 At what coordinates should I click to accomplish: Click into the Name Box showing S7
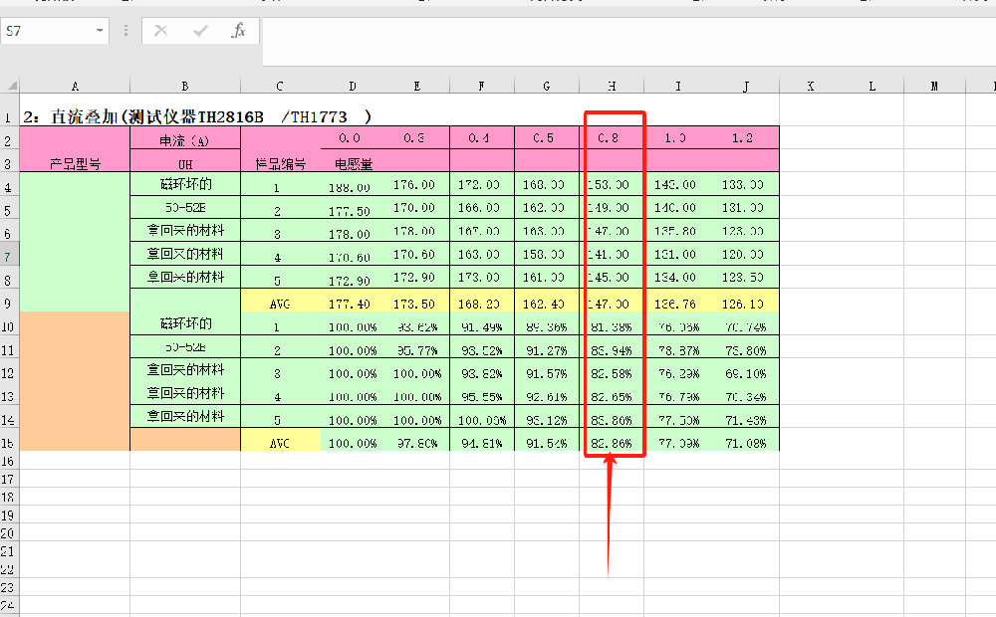pos(45,31)
